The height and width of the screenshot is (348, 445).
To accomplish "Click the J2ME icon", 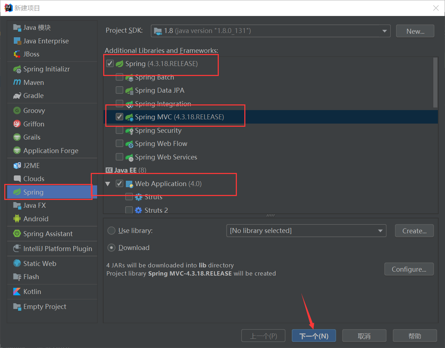I will (17, 165).
